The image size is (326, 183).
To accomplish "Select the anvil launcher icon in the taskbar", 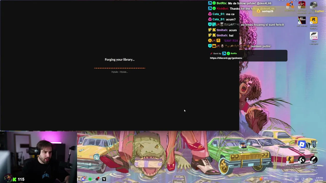I will point(104,179).
